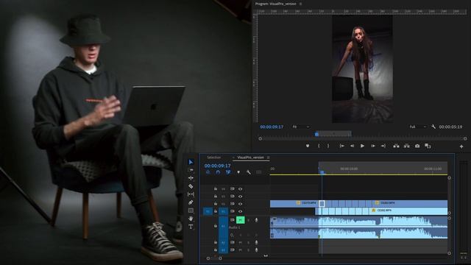Select the lower C0282.MP4 clip
The height and width of the screenshot is (265, 471).
pos(408,211)
